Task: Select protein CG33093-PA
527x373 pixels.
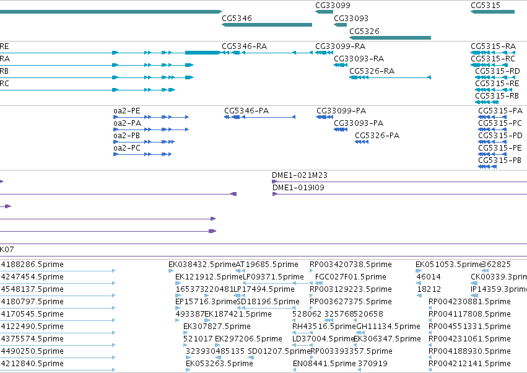Action: pos(341,129)
